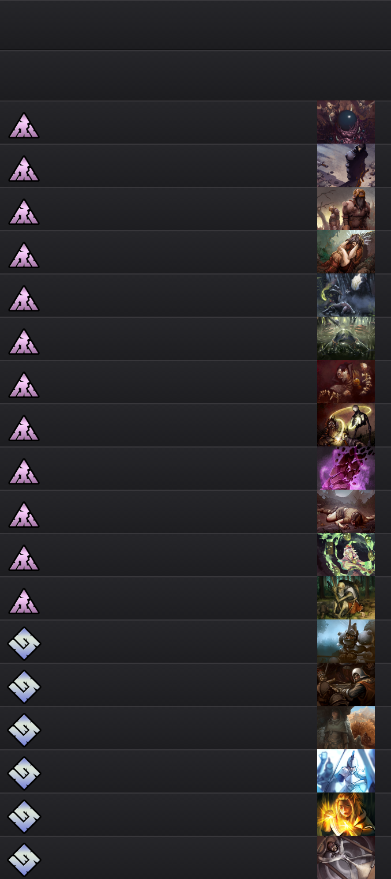
Task: Select the thumbnail of the body lying under the moon
Action: [x=346, y=512]
